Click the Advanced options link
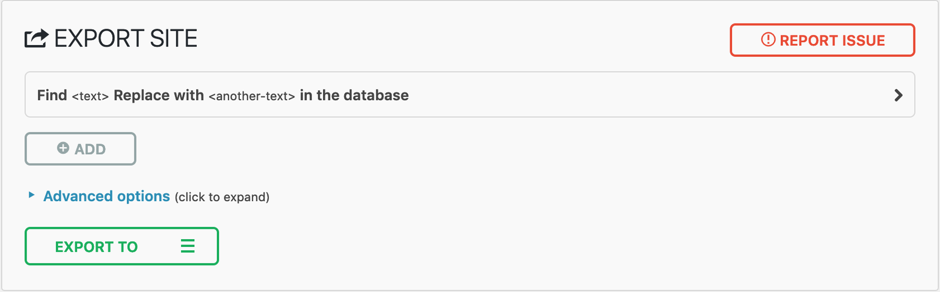 tap(106, 196)
